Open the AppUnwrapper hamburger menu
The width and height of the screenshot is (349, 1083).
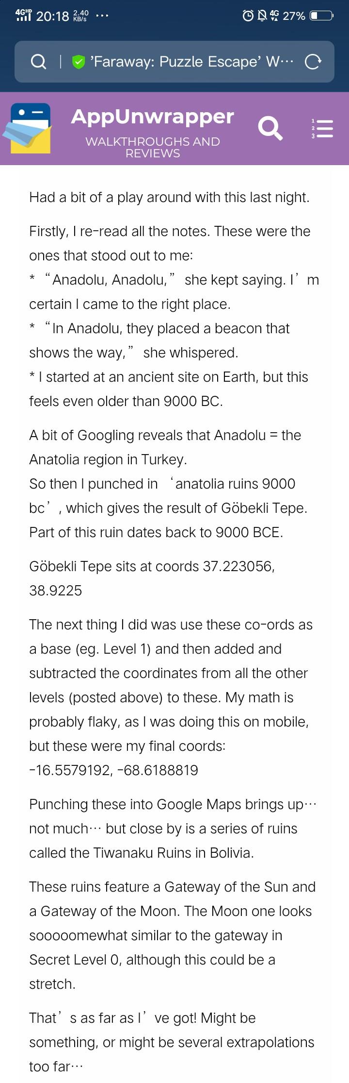(322, 128)
